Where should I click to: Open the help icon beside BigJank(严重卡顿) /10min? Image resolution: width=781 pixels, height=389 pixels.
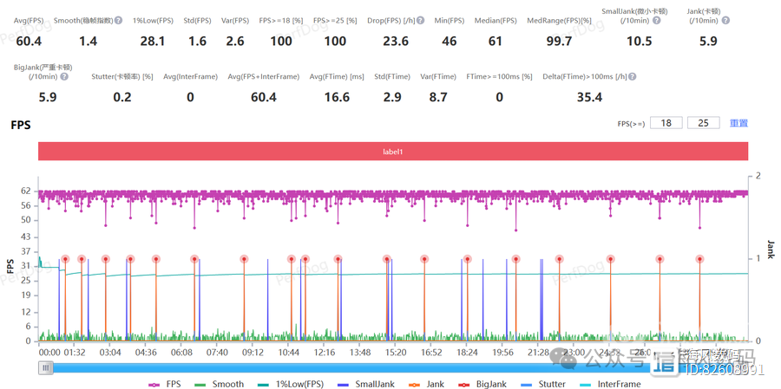64,76
